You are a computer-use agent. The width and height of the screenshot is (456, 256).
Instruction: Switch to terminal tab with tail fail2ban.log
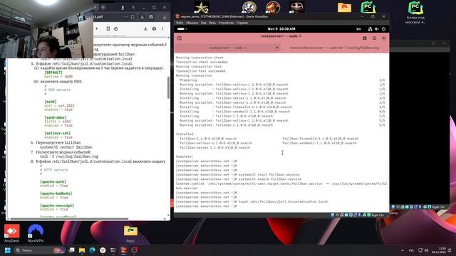coord(334,48)
